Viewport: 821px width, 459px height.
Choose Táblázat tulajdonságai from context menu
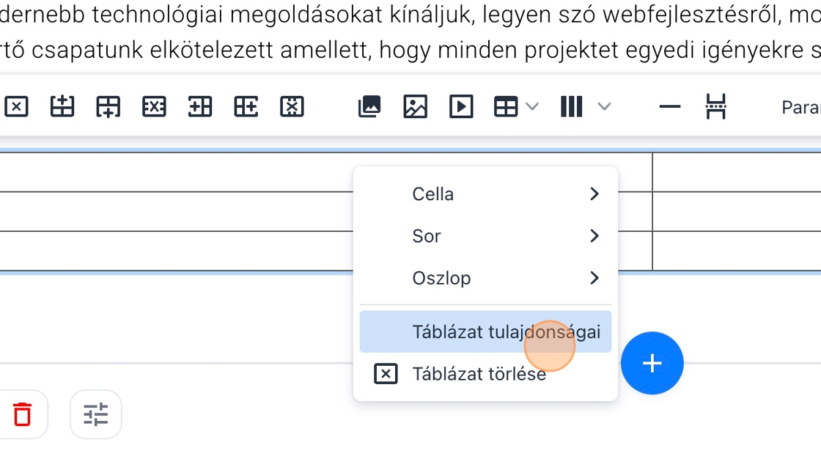click(485, 332)
